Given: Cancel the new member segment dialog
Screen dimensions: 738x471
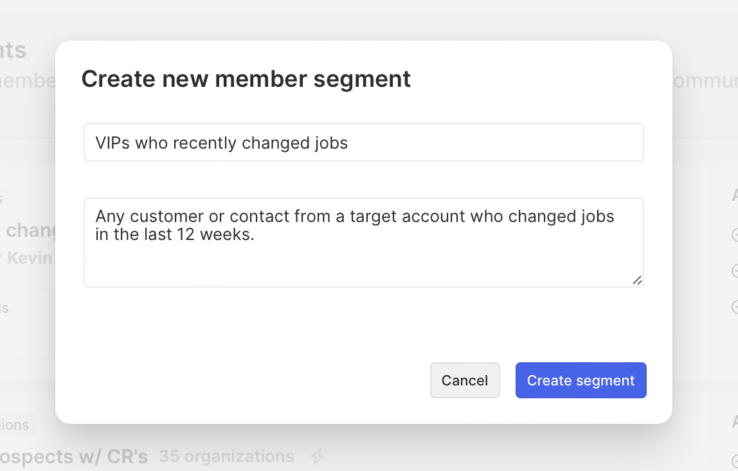Looking at the screenshot, I should click(464, 380).
